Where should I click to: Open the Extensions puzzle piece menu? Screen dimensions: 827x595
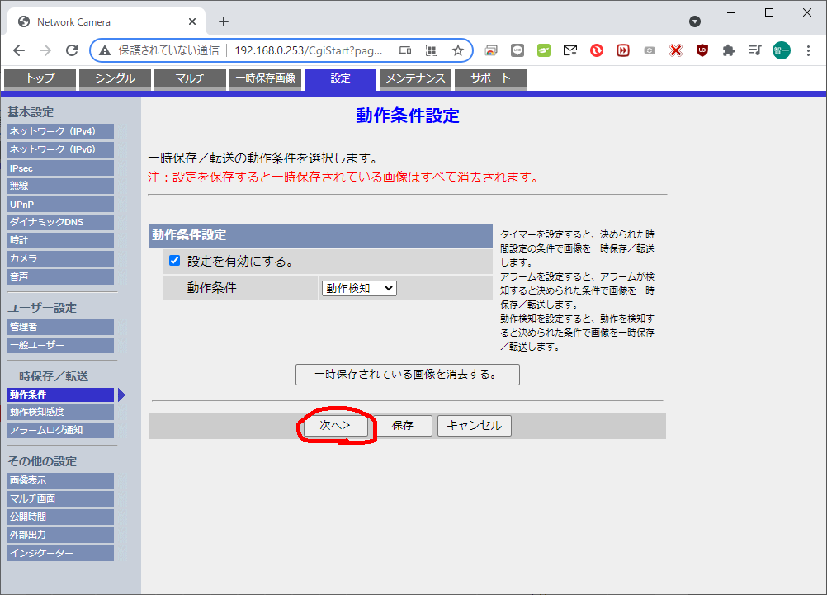pyautogui.click(x=728, y=50)
